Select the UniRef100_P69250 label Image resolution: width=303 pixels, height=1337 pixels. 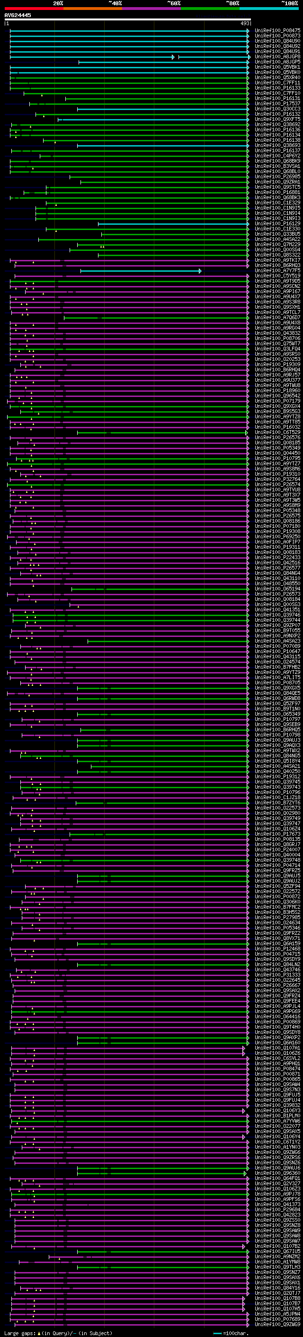pyautogui.click(x=277, y=537)
